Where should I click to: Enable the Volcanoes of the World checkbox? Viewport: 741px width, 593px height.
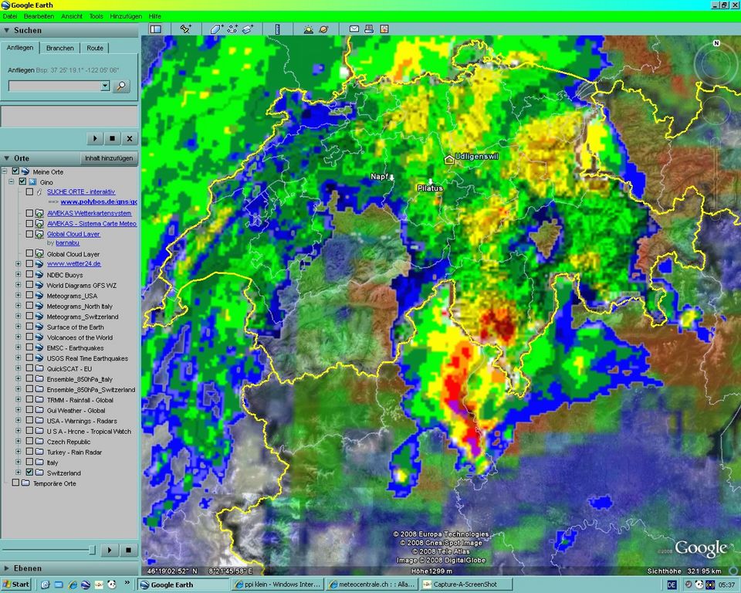coord(30,337)
